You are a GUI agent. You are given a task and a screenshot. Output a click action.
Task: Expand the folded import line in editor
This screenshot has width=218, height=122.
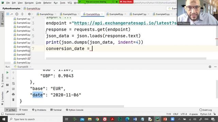(x=59, y=17)
